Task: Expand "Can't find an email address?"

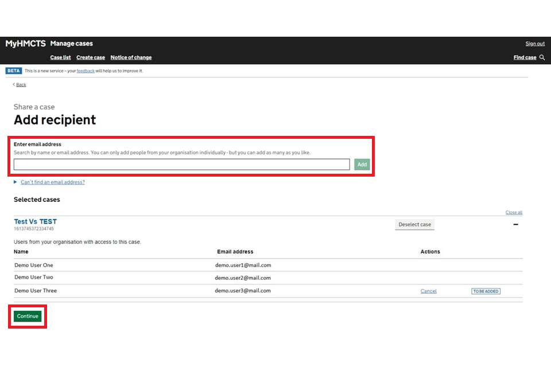Action: pyautogui.click(x=52, y=182)
